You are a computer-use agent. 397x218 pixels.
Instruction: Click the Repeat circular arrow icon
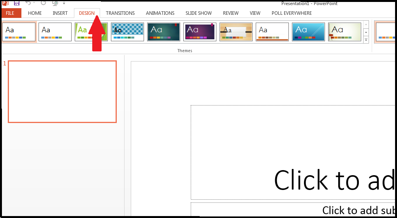click(x=43, y=3)
